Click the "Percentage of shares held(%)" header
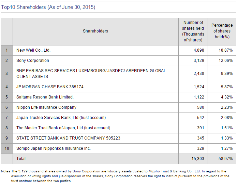The image size is (238, 184). pyautogui.click(x=222, y=31)
